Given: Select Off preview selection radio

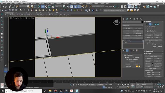Looking at the screenshot, I should click(145, 44).
